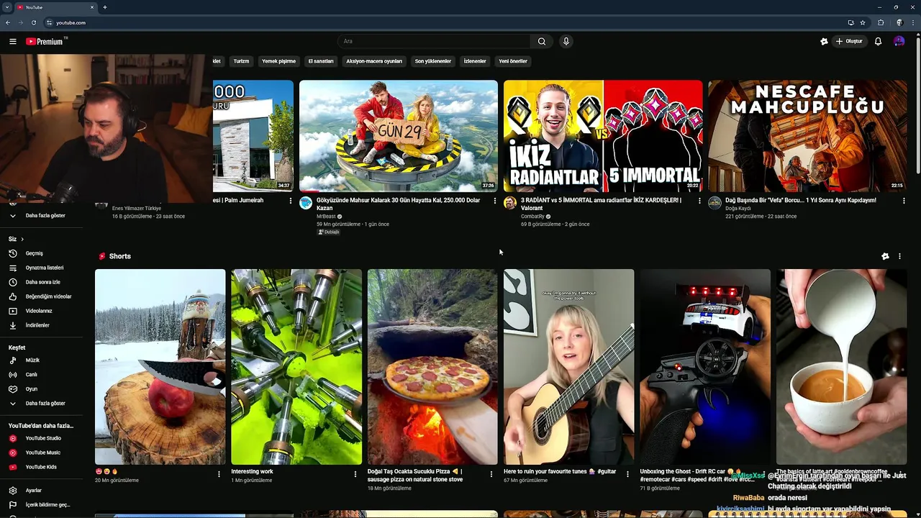
Task: Open Oyun under Keşfet
Action: pyautogui.click(x=42, y=388)
